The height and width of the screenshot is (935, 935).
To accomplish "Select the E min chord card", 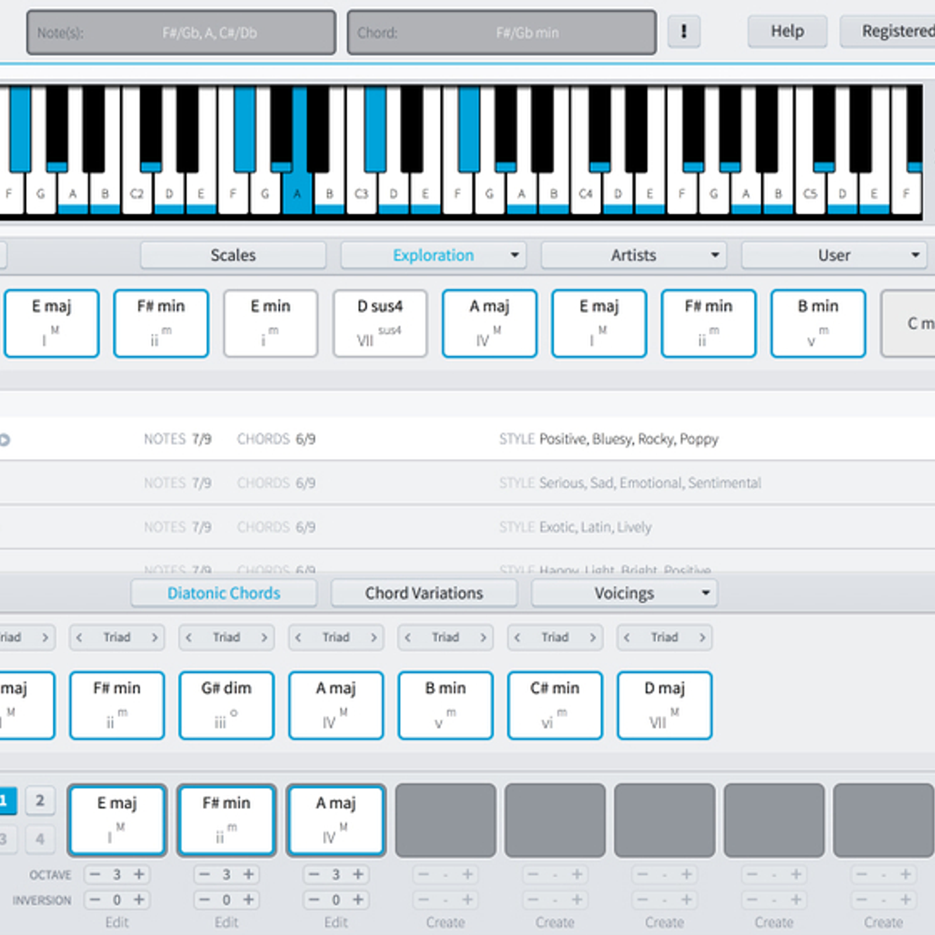I will tap(271, 323).
